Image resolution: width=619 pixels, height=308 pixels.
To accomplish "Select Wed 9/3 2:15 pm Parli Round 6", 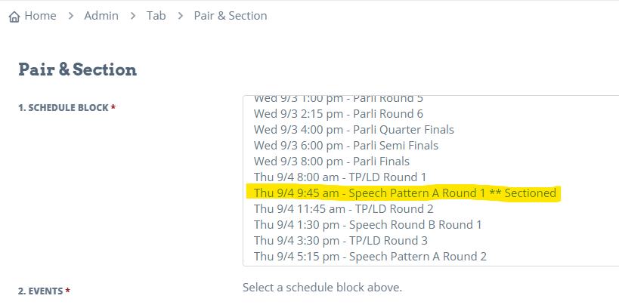I will click(431, 114).
